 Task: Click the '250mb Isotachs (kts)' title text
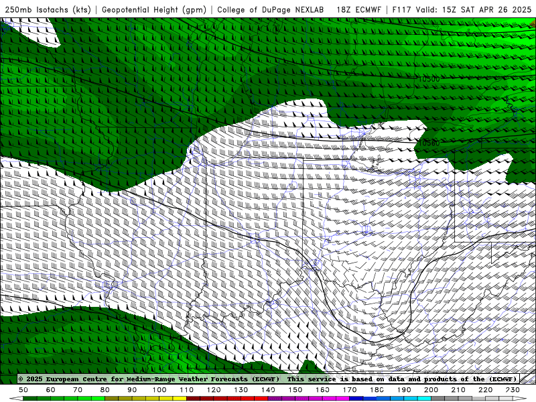[x=48, y=9]
